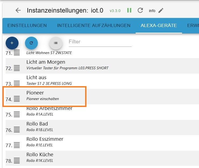Add a new Alexa device
The height and width of the screenshot is (168, 199).
coord(12,43)
